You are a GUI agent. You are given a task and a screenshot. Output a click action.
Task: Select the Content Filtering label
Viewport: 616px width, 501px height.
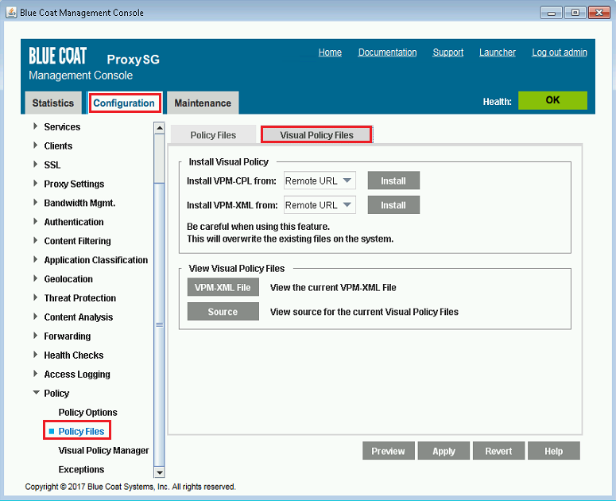click(77, 241)
